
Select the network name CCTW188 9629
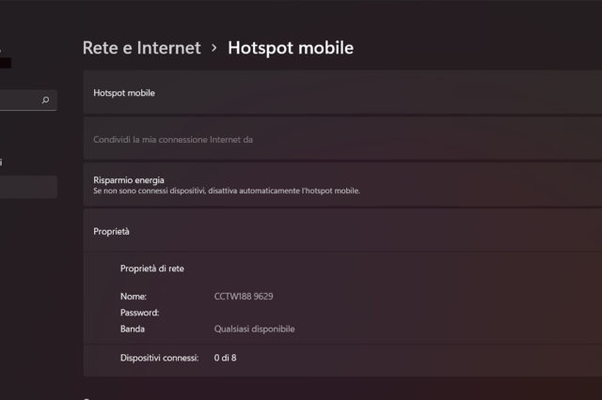pos(244,296)
